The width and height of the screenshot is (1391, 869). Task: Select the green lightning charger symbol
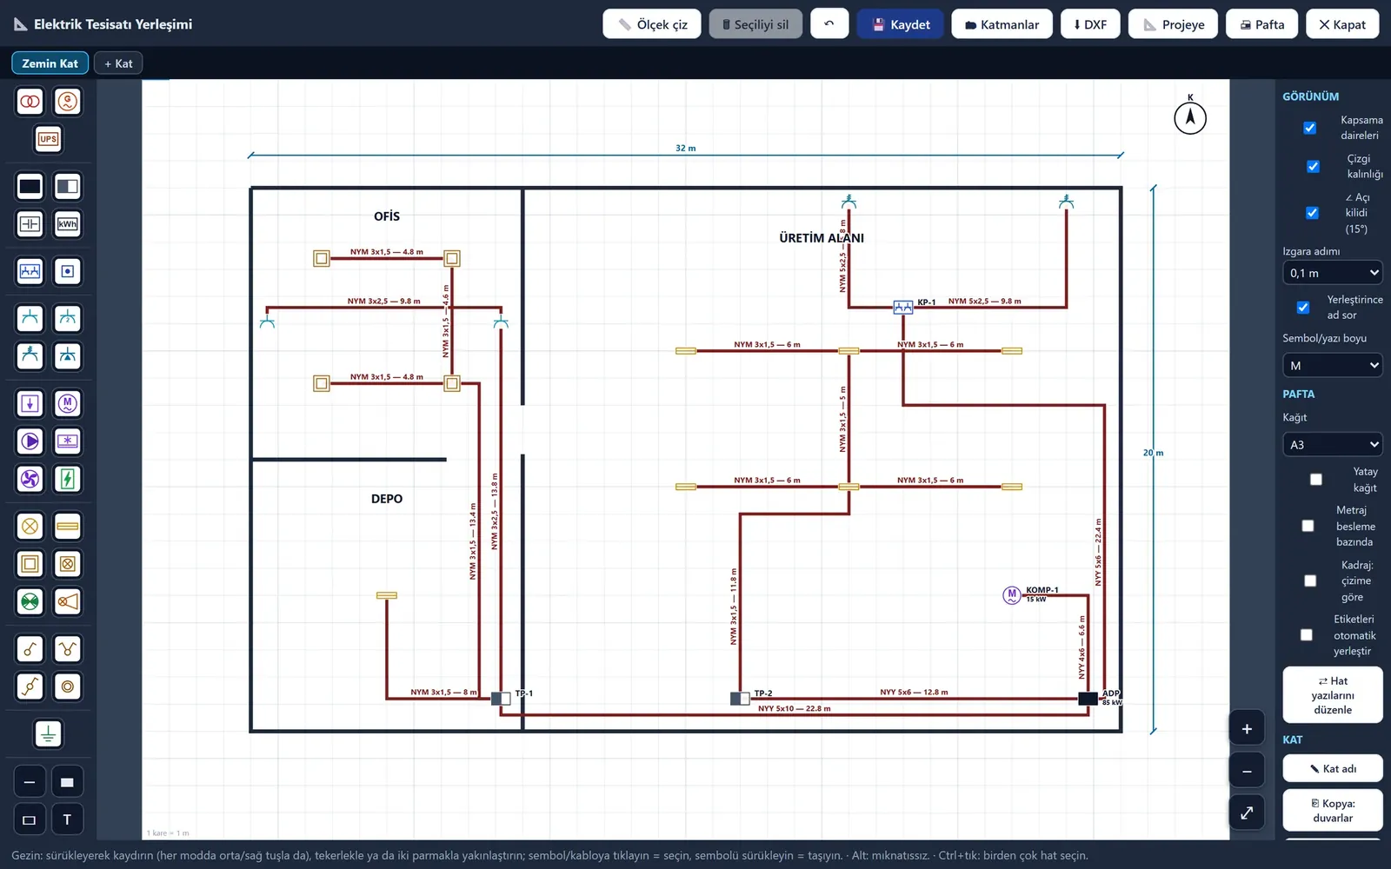coord(68,479)
